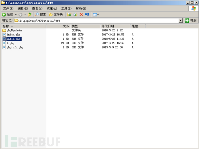Click the folder icon in title bar

point(3,3)
